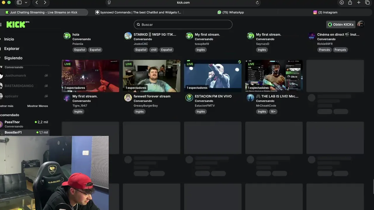The width and height of the screenshot is (374, 210).
Task: Open the MrCheattCode channel name
Action: [266, 106]
